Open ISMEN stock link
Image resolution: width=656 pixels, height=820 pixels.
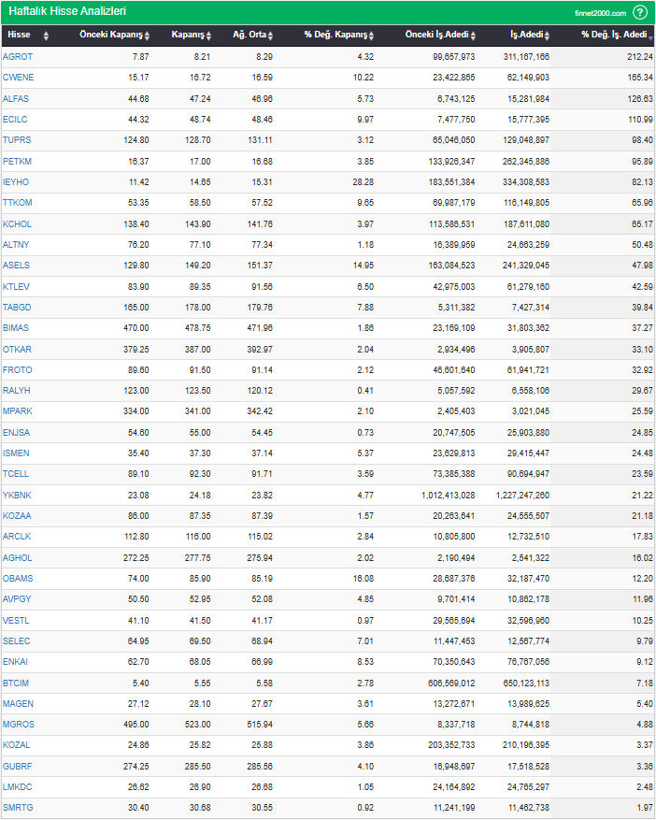point(16,453)
